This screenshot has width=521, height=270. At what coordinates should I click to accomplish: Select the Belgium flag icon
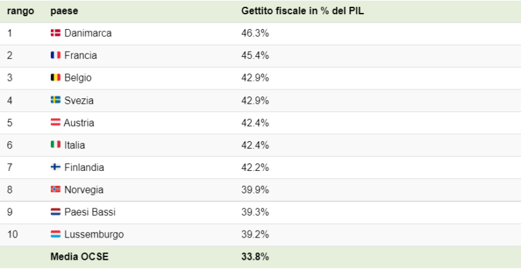click(x=56, y=77)
